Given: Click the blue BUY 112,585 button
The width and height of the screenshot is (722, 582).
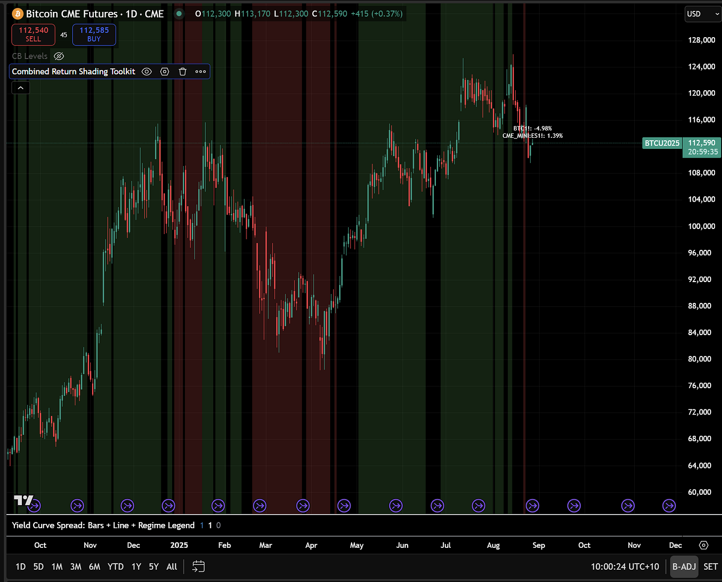Looking at the screenshot, I should (x=94, y=34).
